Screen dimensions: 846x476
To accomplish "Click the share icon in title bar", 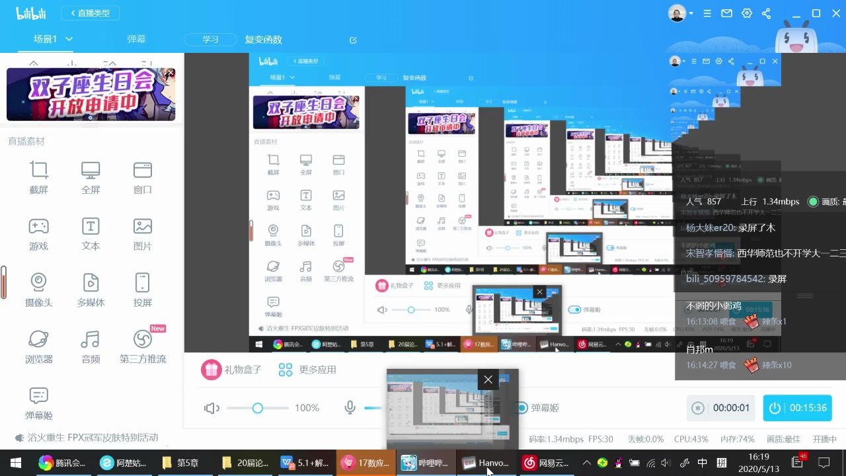I will click(x=767, y=13).
